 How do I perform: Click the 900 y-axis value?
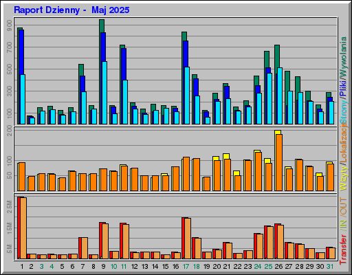coord(10,25)
